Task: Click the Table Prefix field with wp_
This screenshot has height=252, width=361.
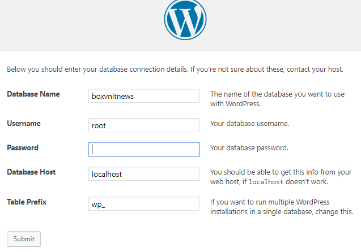Action: pos(144,204)
